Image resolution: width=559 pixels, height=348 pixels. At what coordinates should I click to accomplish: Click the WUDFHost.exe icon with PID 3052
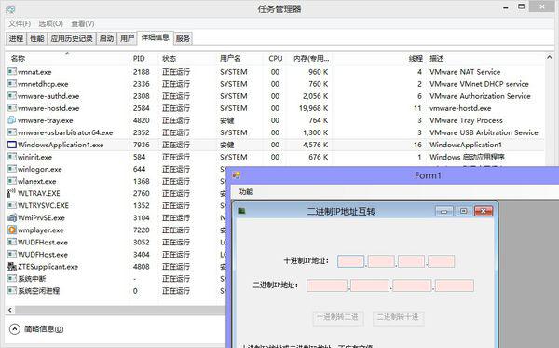coord(12,242)
